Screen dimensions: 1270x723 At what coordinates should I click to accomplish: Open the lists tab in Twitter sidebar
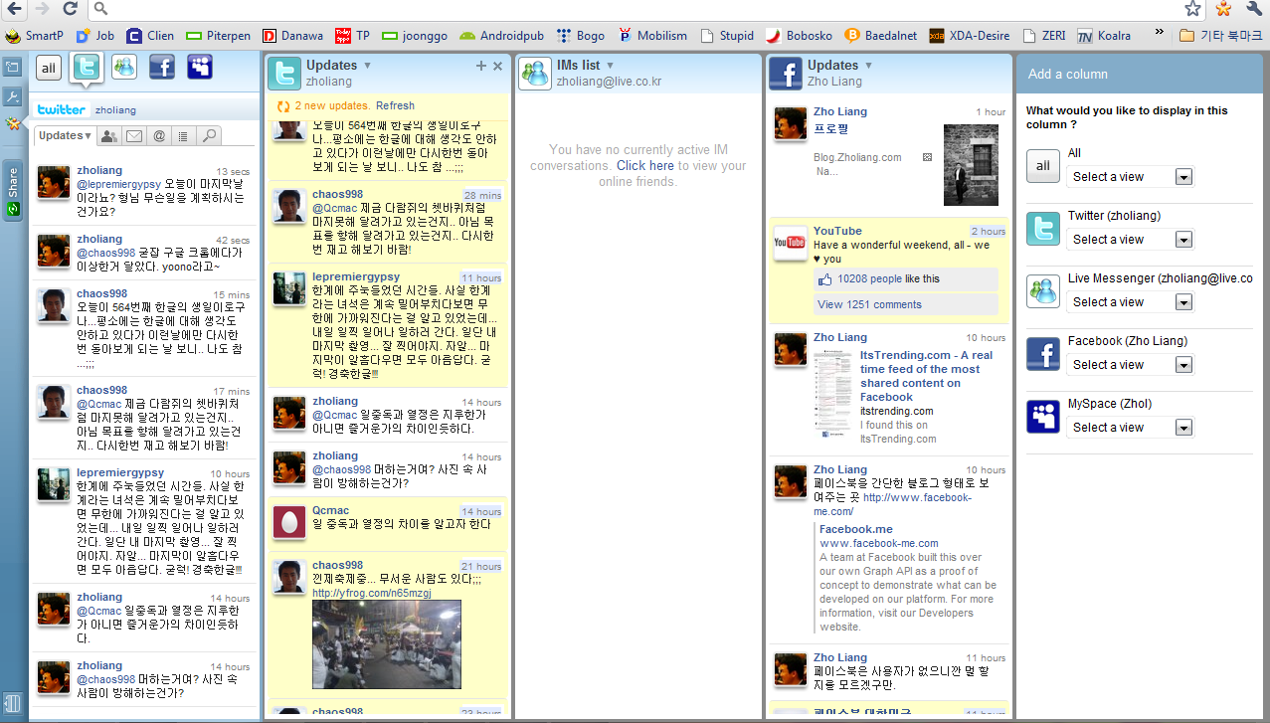[183, 136]
